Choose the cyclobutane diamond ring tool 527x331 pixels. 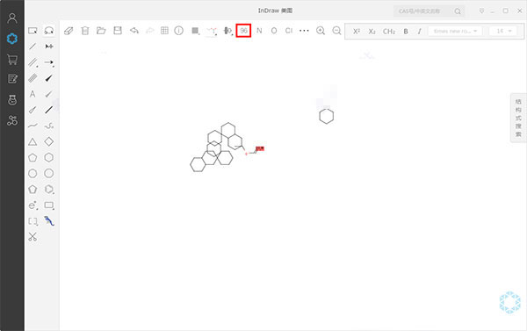pyautogui.click(x=49, y=141)
